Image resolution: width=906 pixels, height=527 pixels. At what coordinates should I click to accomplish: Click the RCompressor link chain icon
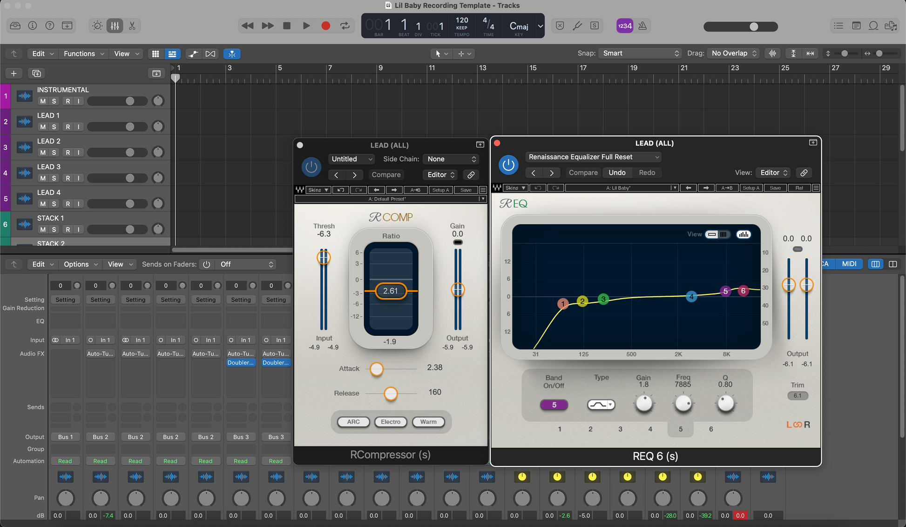click(x=471, y=175)
